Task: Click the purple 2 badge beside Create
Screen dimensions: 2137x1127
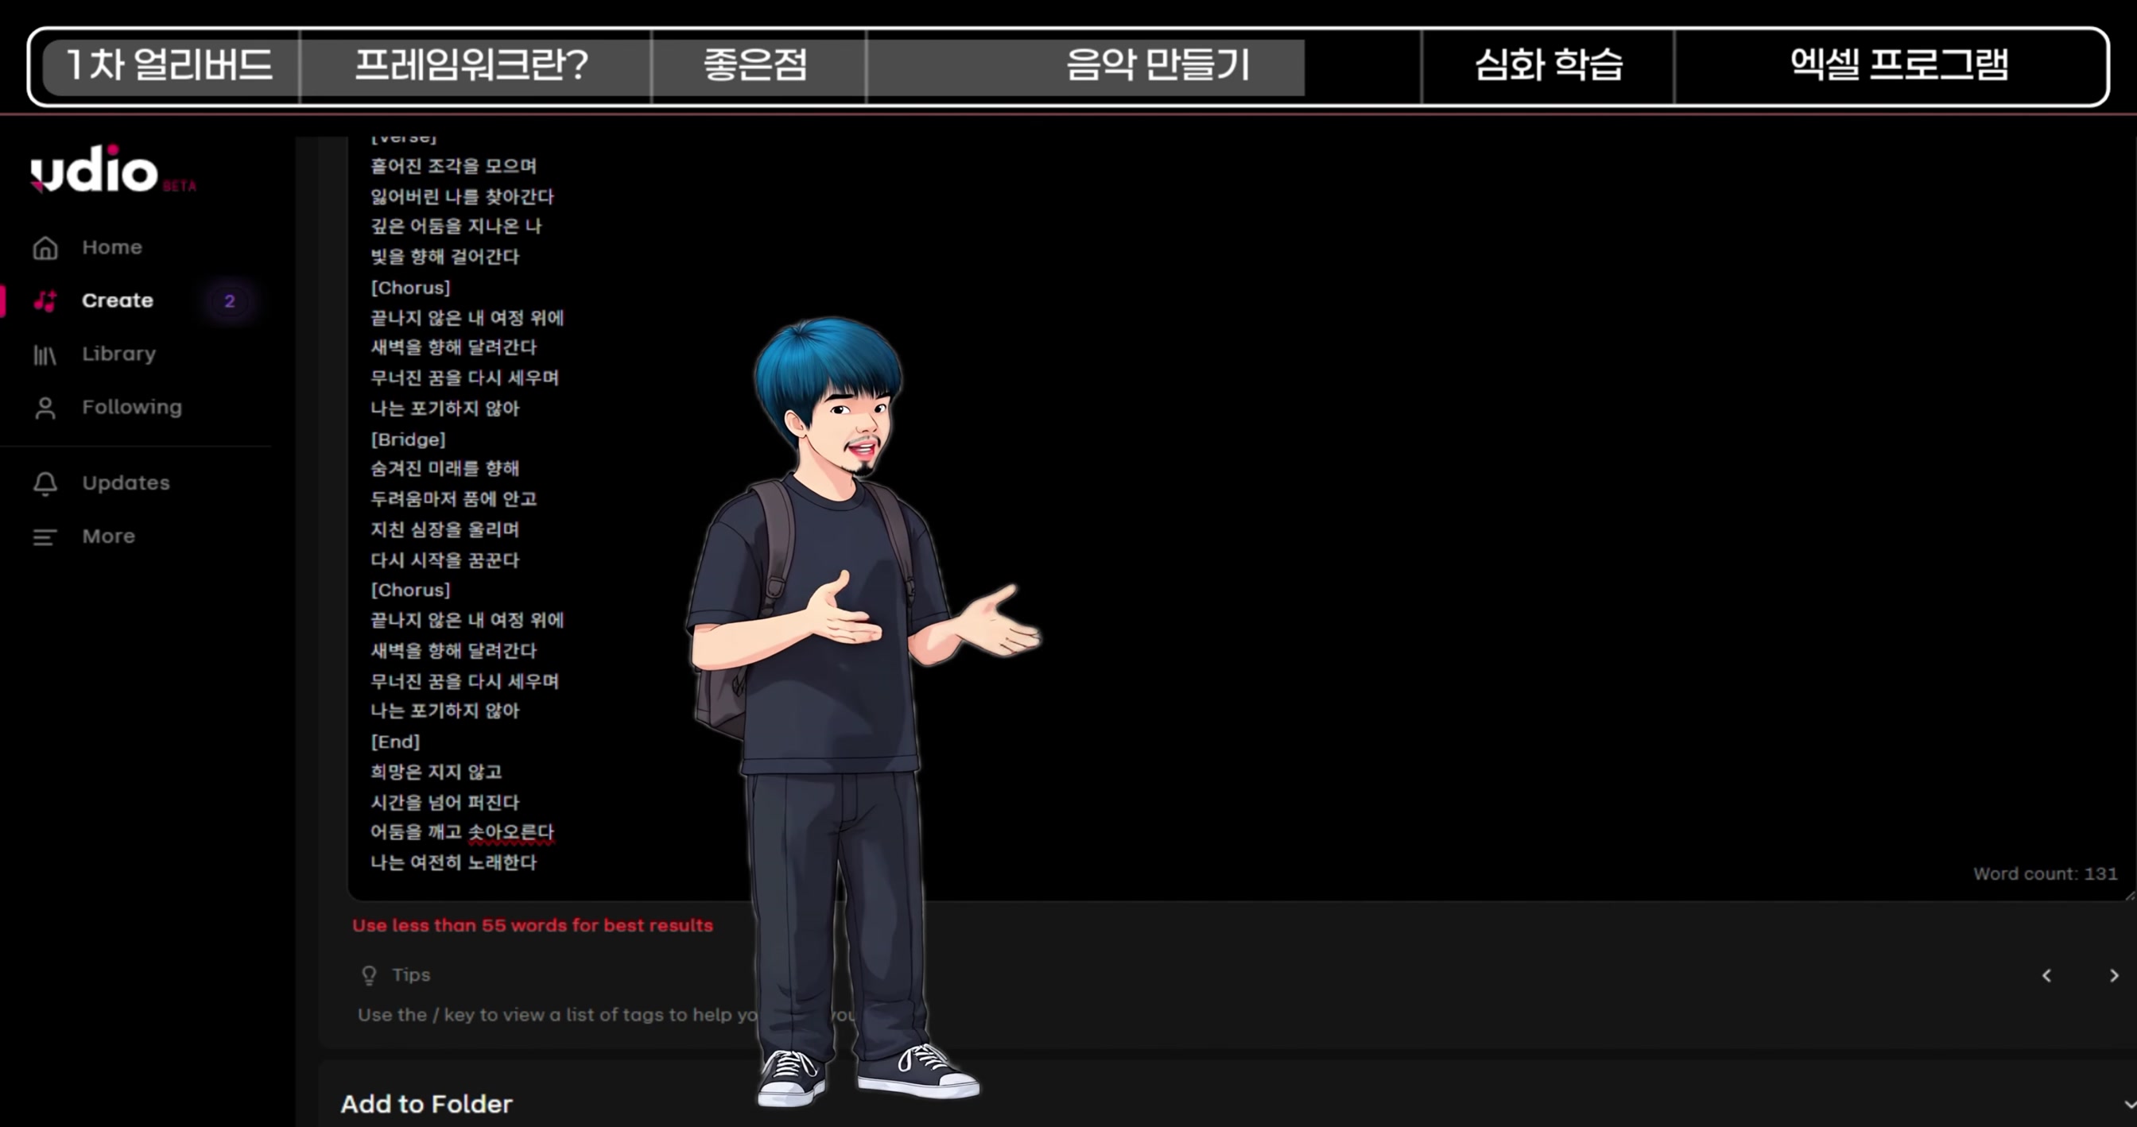Action: [x=230, y=301]
